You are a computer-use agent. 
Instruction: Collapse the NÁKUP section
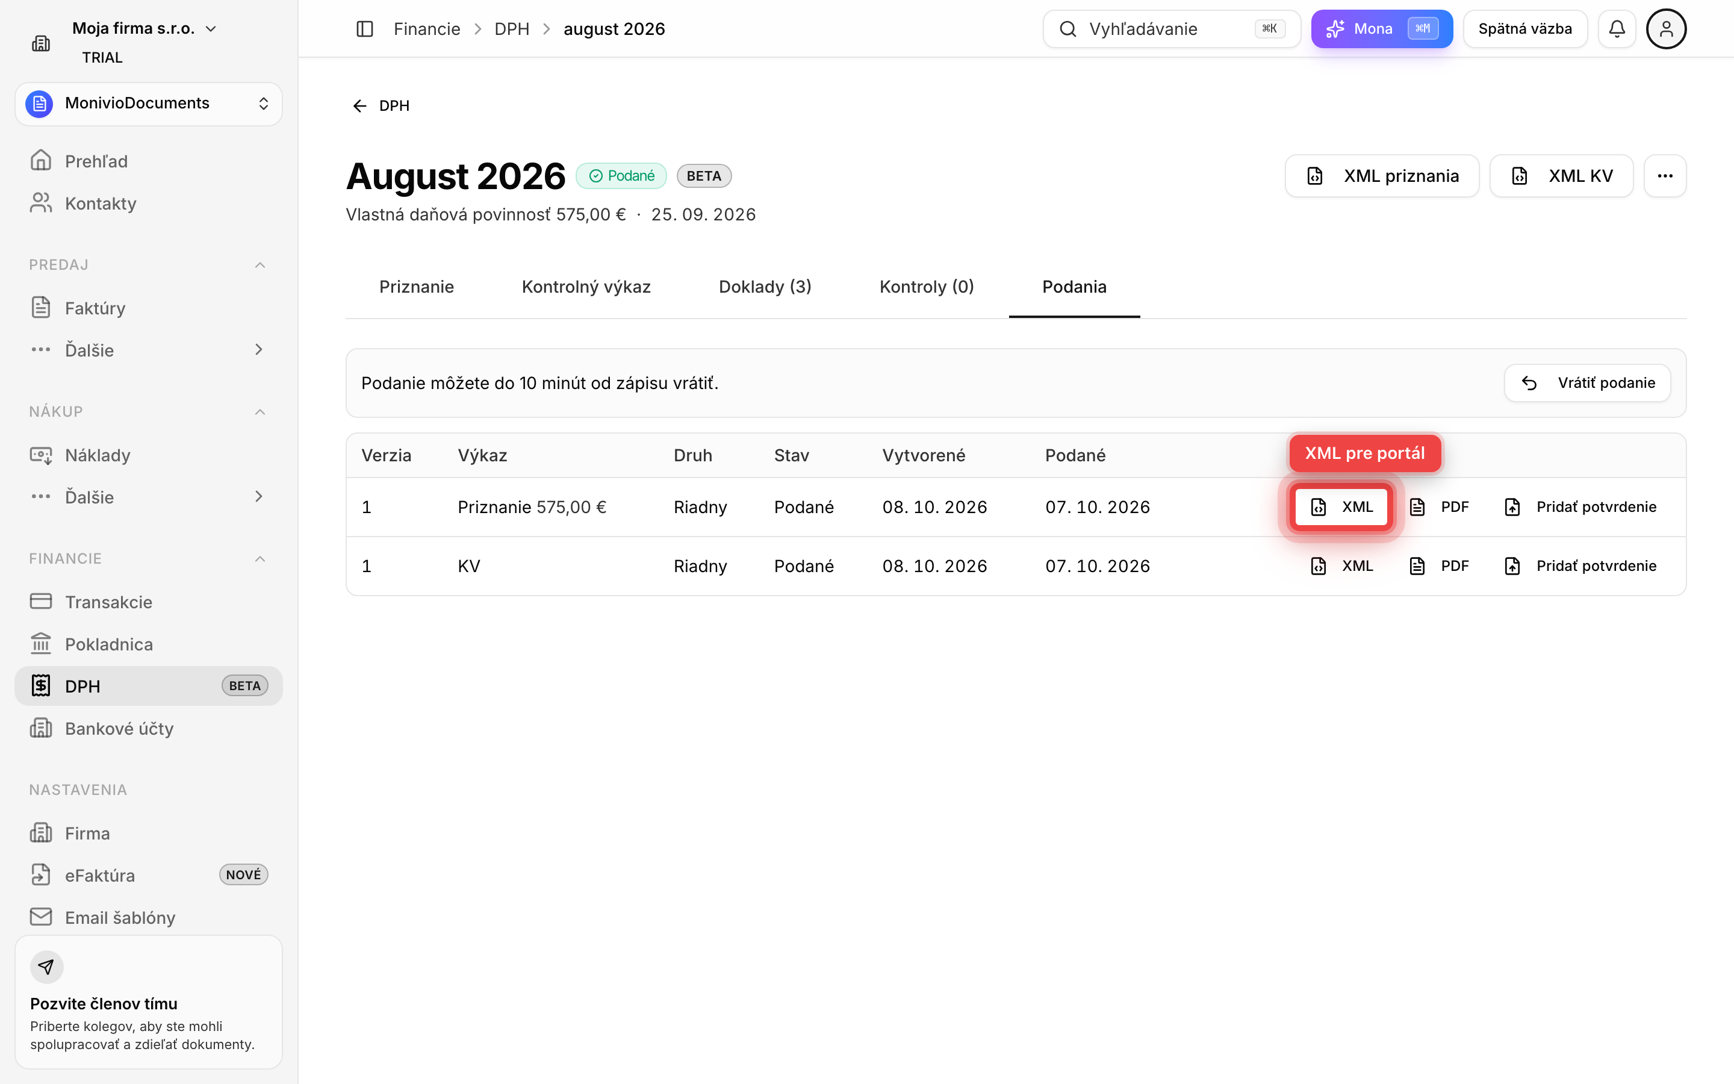260,411
